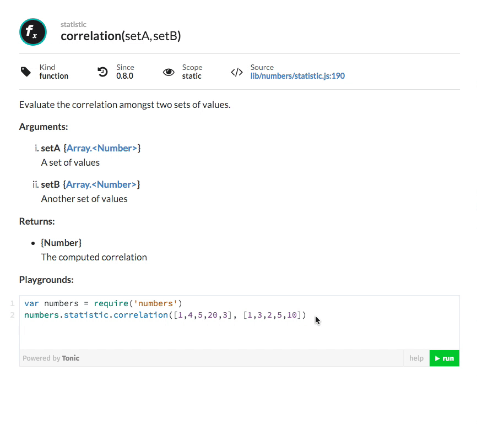
Task: Click the Since history clock icon
Action: coord(102,72)
